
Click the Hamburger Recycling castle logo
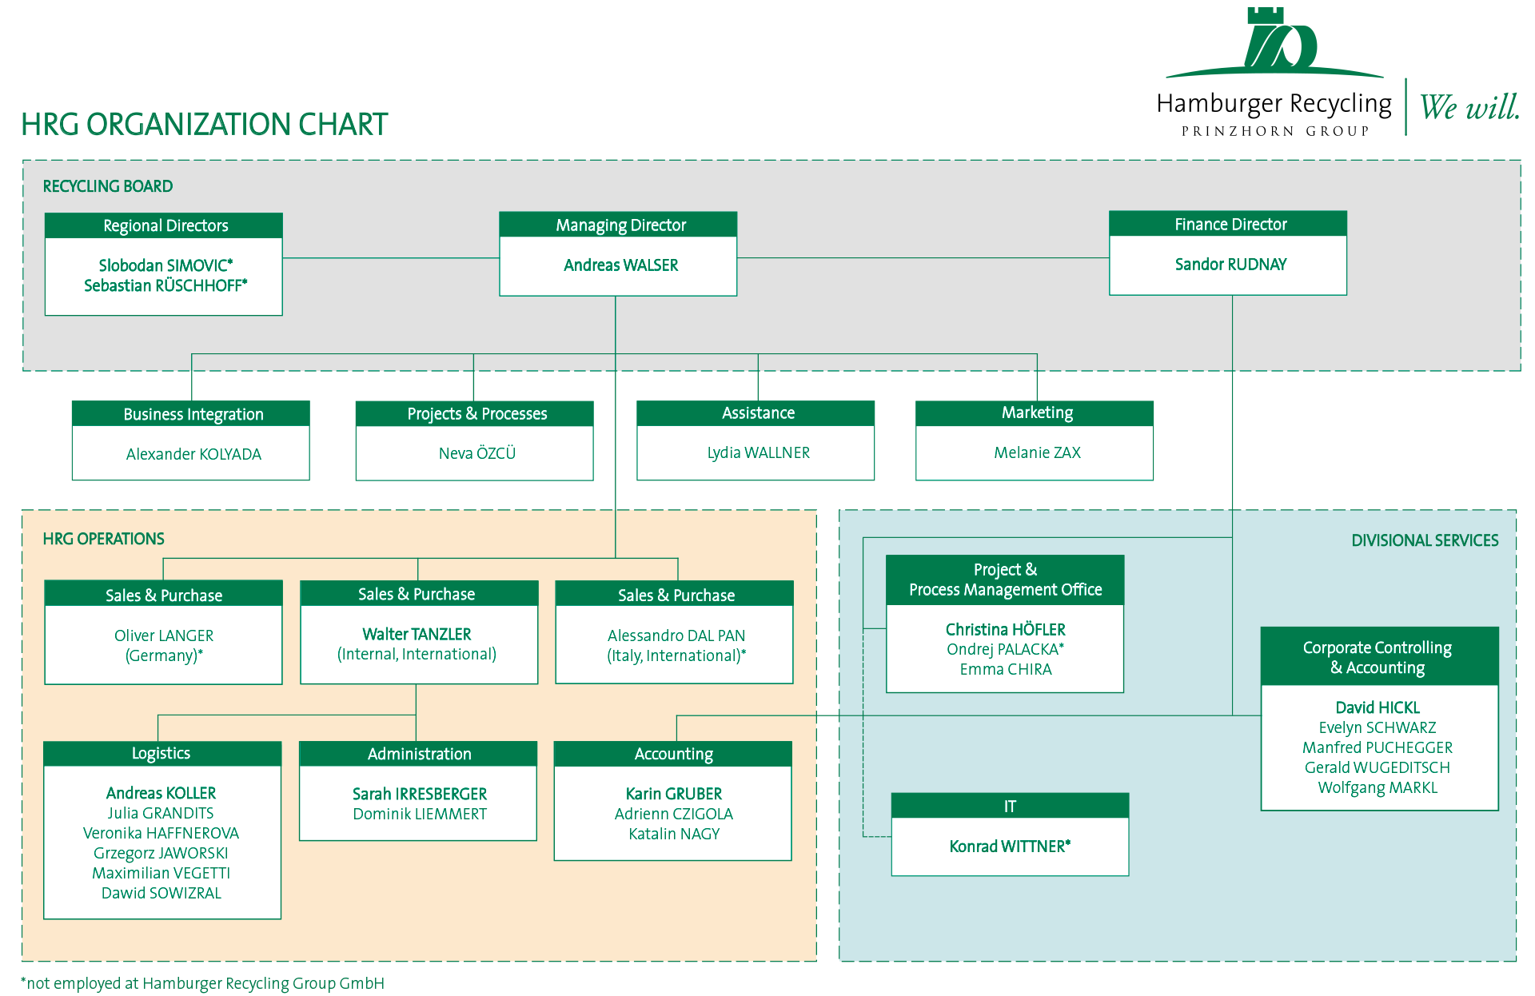1275,42
